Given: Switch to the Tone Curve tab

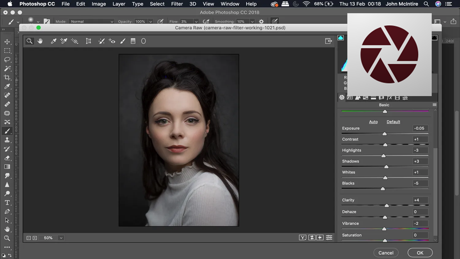Looking at the screenshot, I should point(350,97).
